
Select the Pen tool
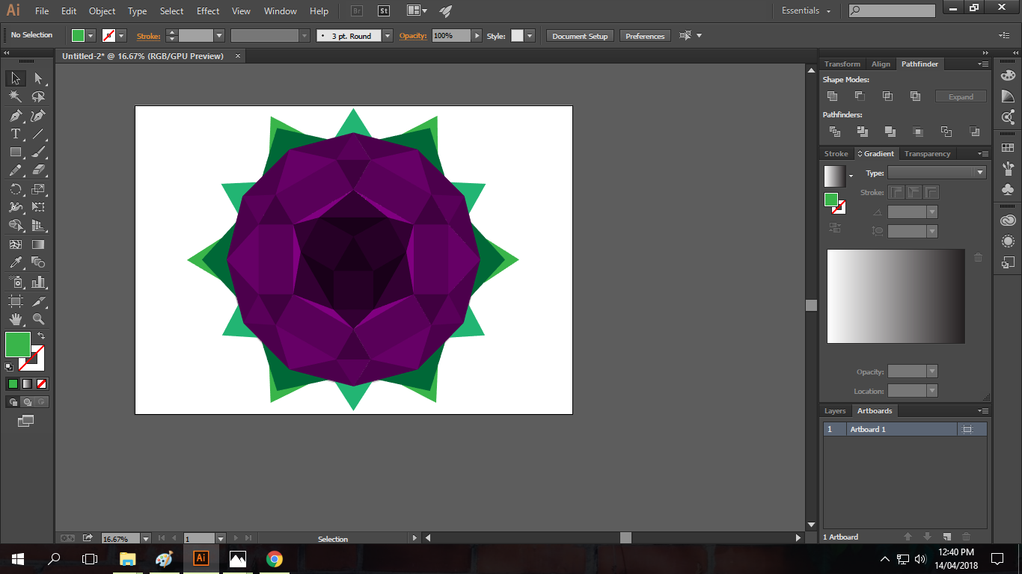pyautogui.click(x=15, y=116)
